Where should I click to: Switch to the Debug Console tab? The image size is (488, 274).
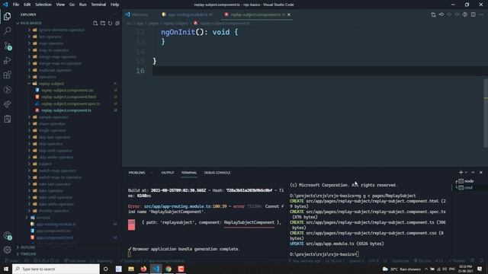(217, 173)
